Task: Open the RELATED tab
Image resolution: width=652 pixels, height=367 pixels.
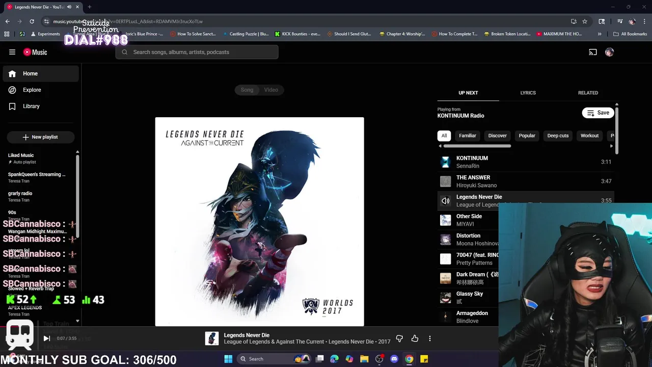Action: pos(588,93)
